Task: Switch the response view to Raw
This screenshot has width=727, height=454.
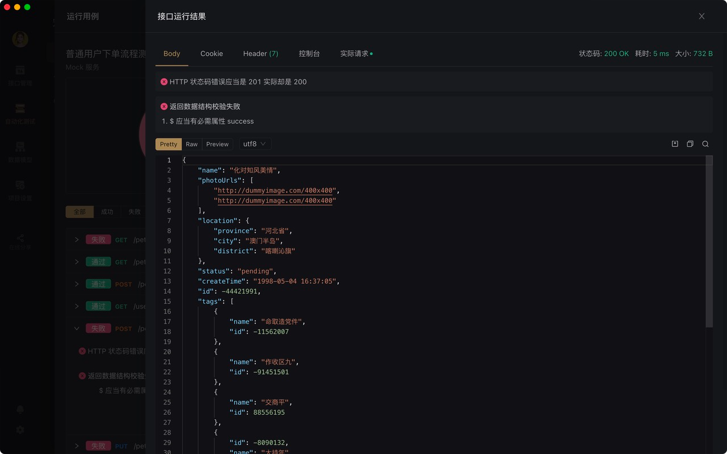Action: point(192,144)
